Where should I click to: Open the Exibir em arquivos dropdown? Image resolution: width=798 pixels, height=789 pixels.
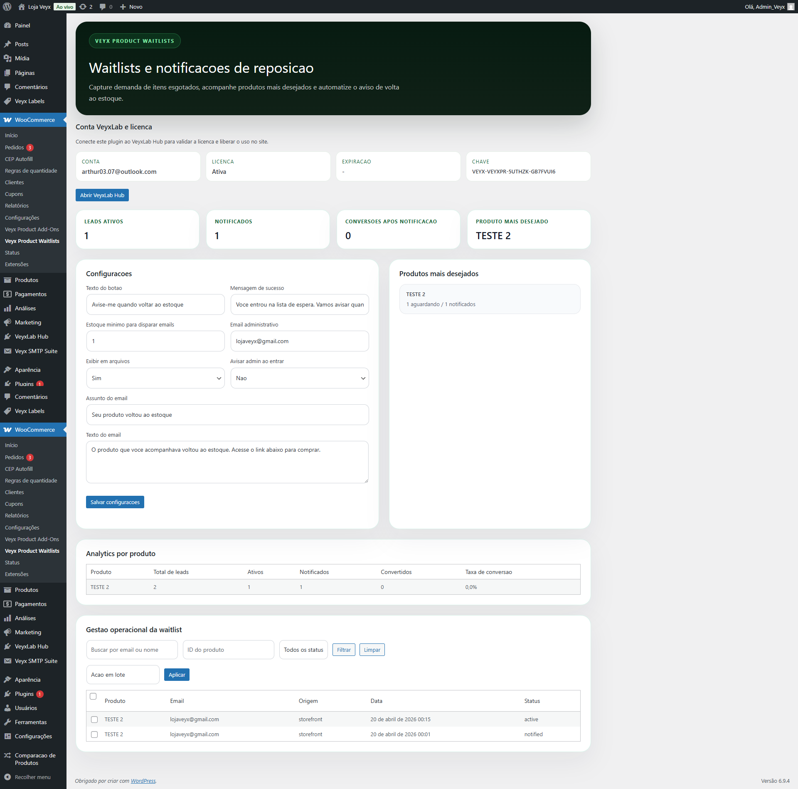point(155,378)
